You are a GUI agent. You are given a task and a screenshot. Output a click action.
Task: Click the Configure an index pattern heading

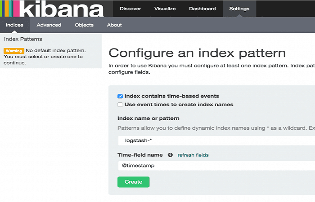(x=197, y=53)
